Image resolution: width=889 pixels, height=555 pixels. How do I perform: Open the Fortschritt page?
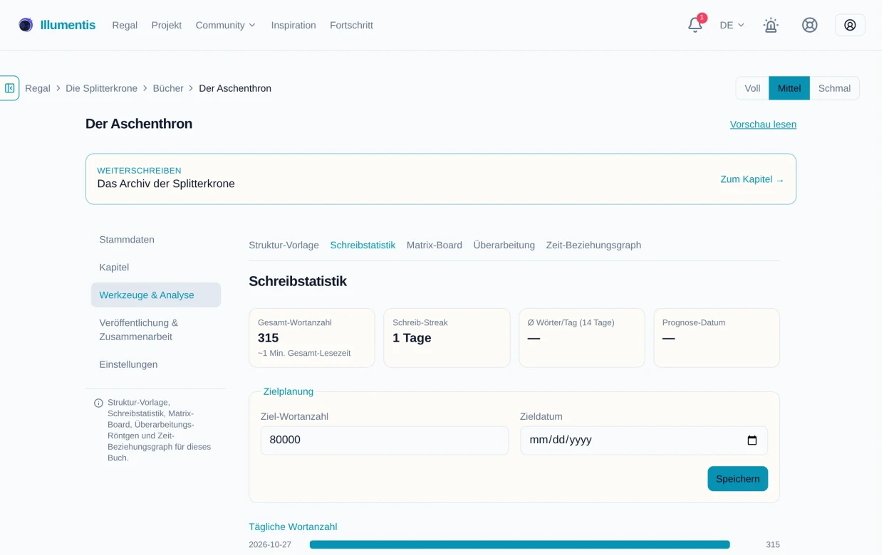[x=351, y=25]
